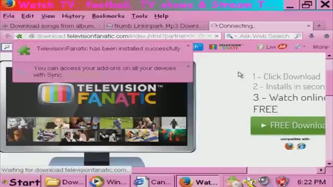Screen dimensions: 333x187
Task: Switch to Firefox Wat... taskbar item
Action: pyautogui.click(x=198, y=182)
